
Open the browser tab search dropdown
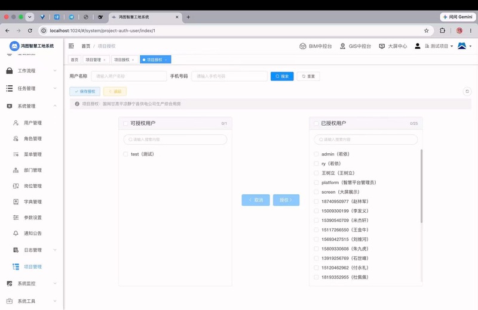coord(29,17)
